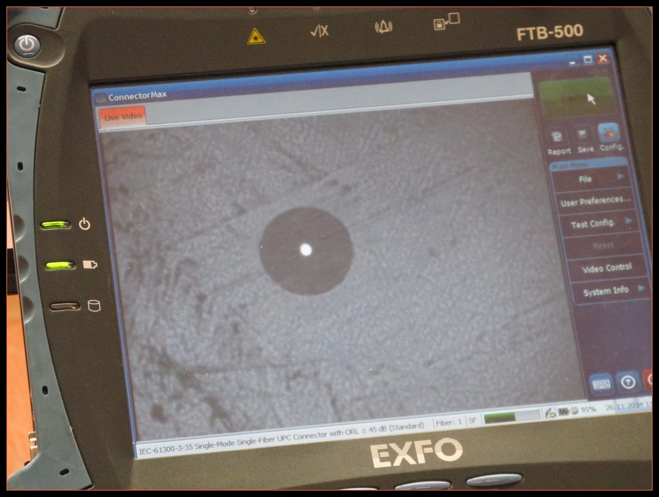This screenshot has height=497, width=659.
Task: Open the File submenu
Action: [x=591, y=179]
